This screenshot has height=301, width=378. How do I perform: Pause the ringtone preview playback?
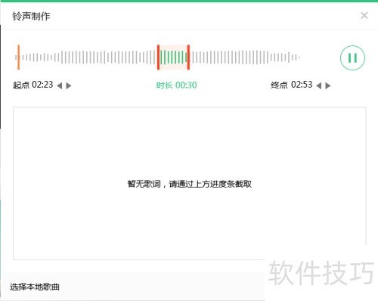(352, 57)
